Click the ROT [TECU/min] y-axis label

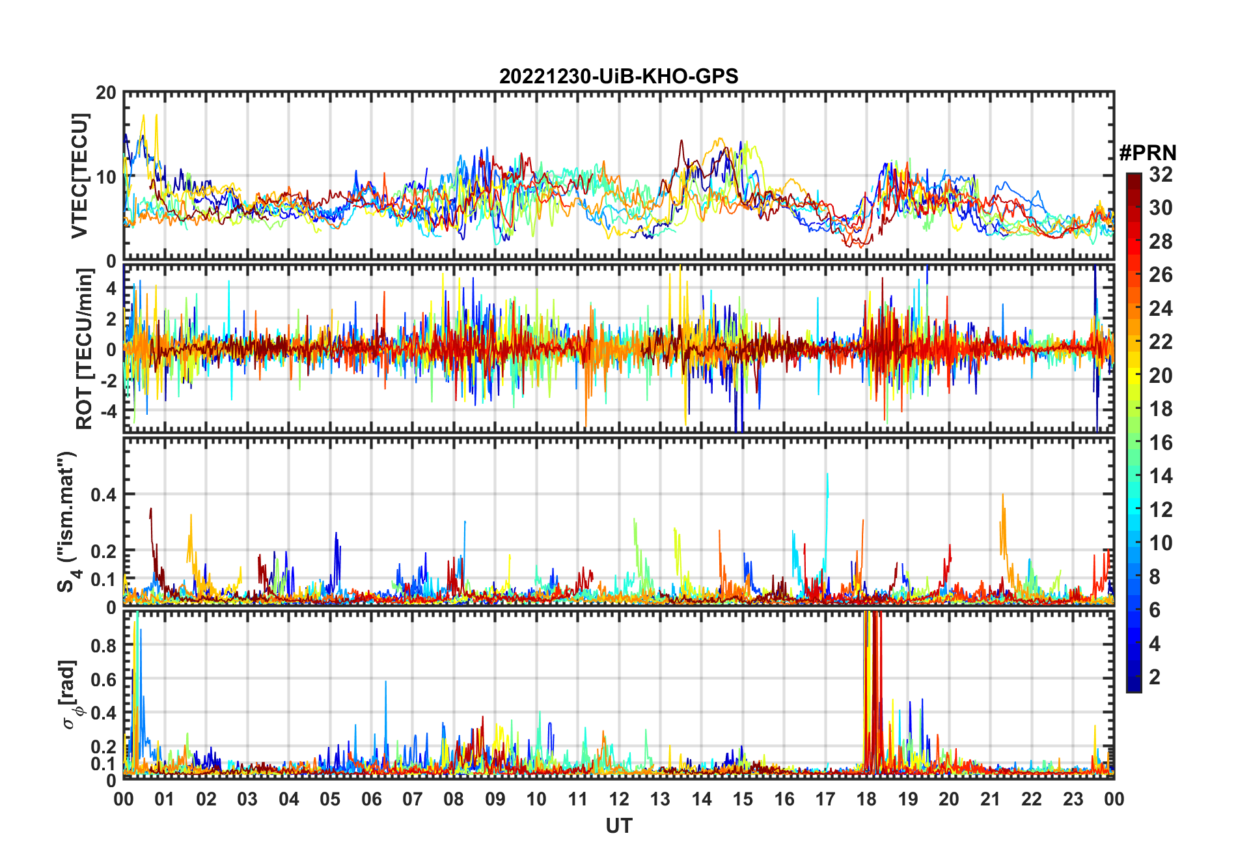(84, 349)
